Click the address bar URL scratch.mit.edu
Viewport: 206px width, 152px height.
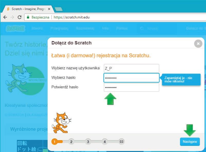point(71,17)
